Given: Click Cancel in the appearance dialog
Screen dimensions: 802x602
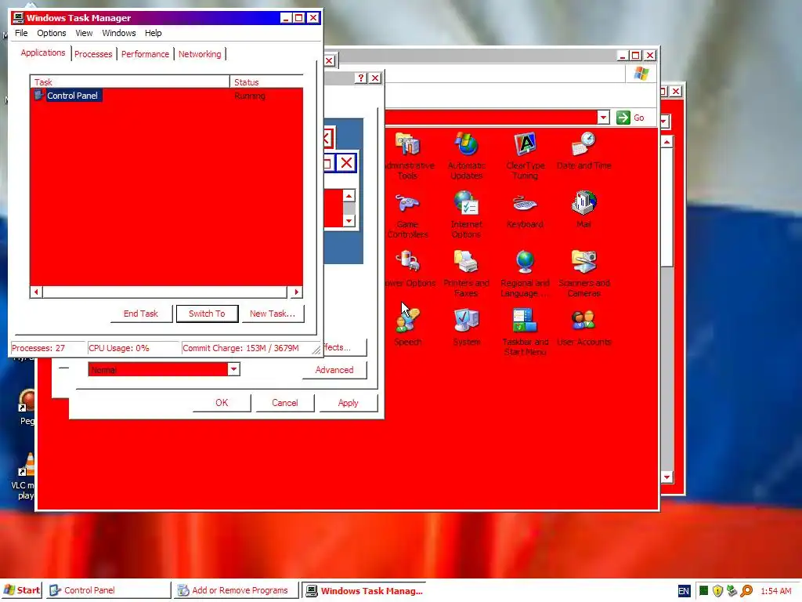Looking at the screenshot, I should pos(285,402).
